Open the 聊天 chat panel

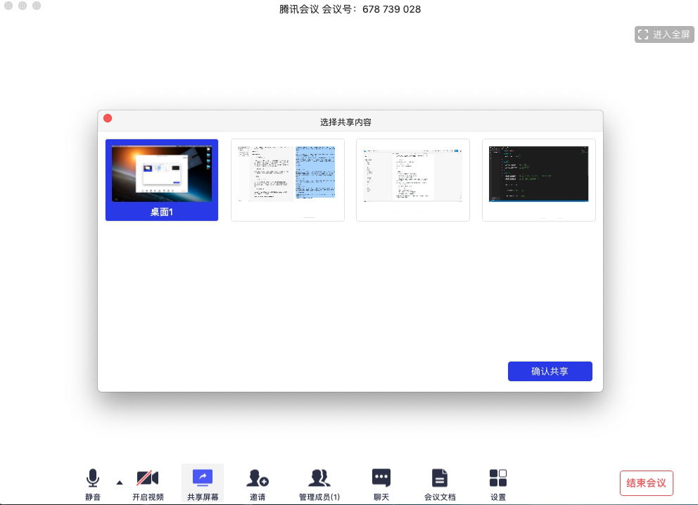click(x=381, y=483)
